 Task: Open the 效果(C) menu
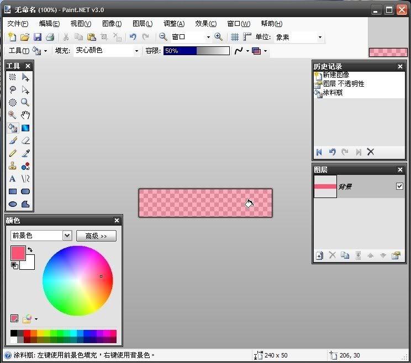coord(205,24)
